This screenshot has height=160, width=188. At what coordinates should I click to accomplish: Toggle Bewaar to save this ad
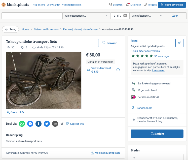109,43
